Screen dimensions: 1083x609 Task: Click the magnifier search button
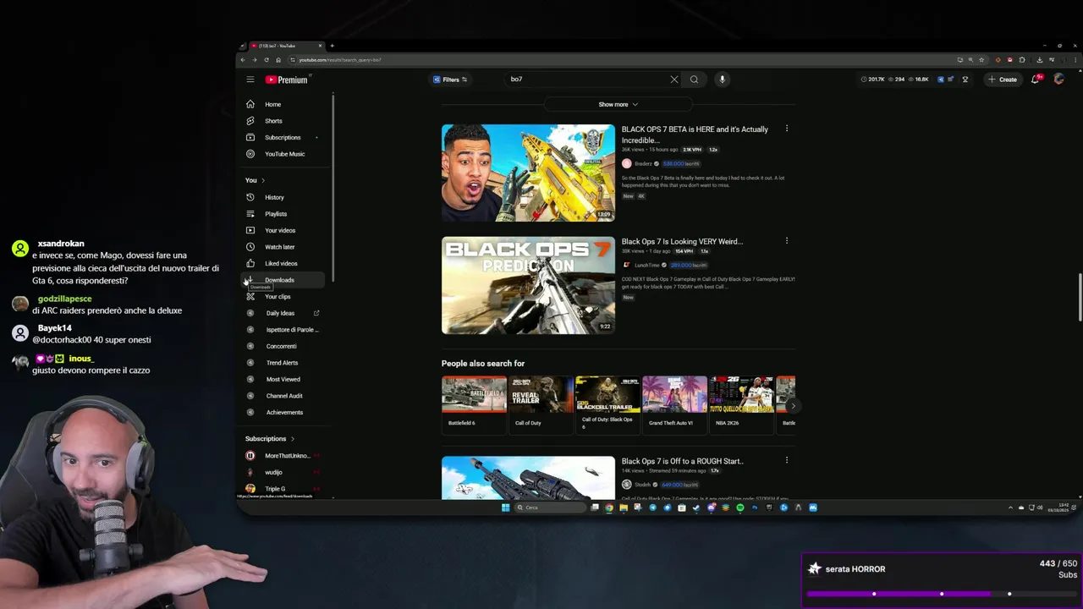coord(694,80)
